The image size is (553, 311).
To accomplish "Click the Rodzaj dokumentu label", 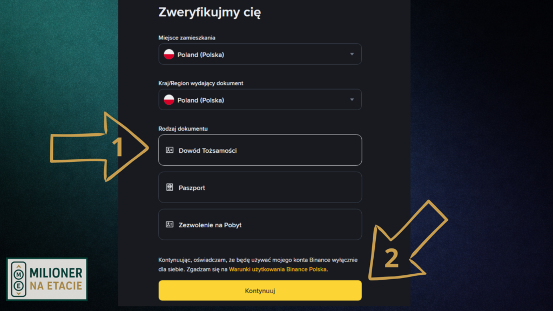I will click(x=183, y=129).
